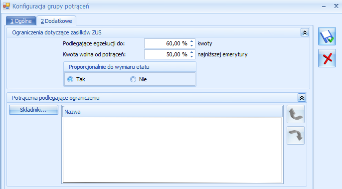Increase the Kwota wolna od potrąceń percentage

tap(191, 52)
